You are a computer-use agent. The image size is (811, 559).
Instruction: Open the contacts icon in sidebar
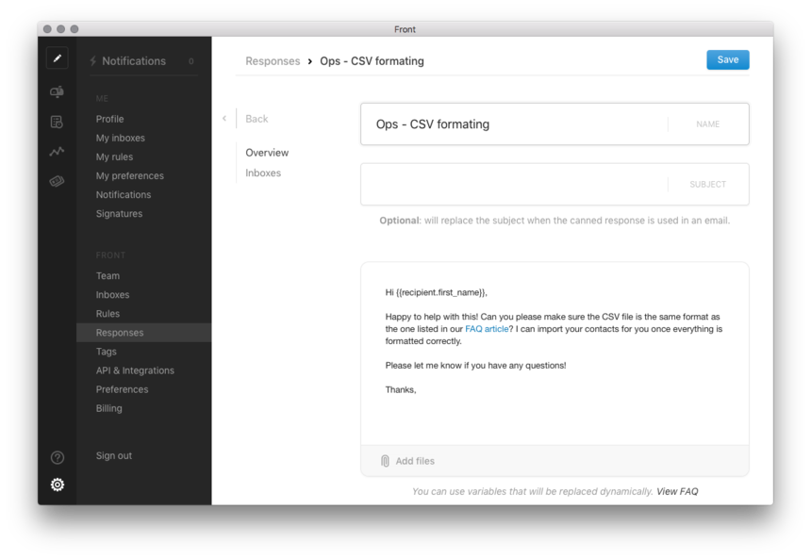57,122
